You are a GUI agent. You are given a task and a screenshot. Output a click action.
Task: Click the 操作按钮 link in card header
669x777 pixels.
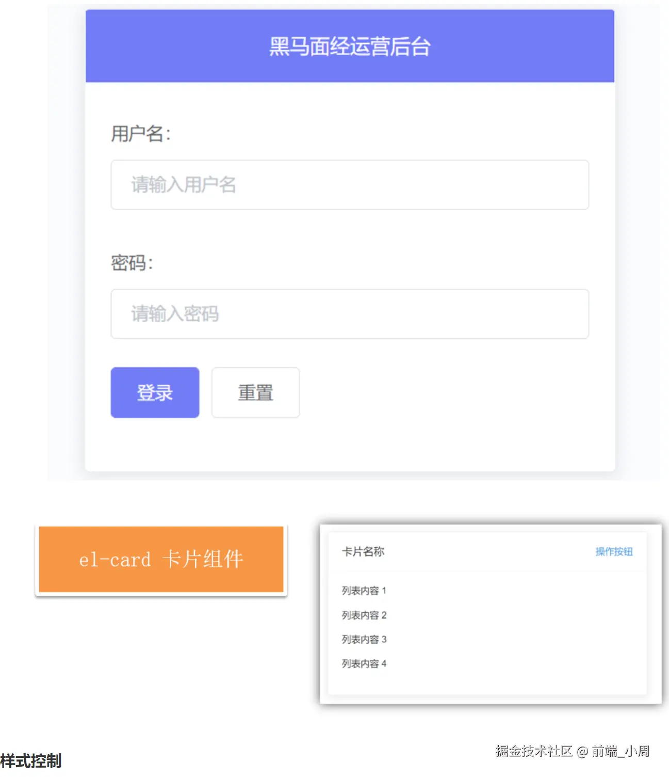(614, 551)
